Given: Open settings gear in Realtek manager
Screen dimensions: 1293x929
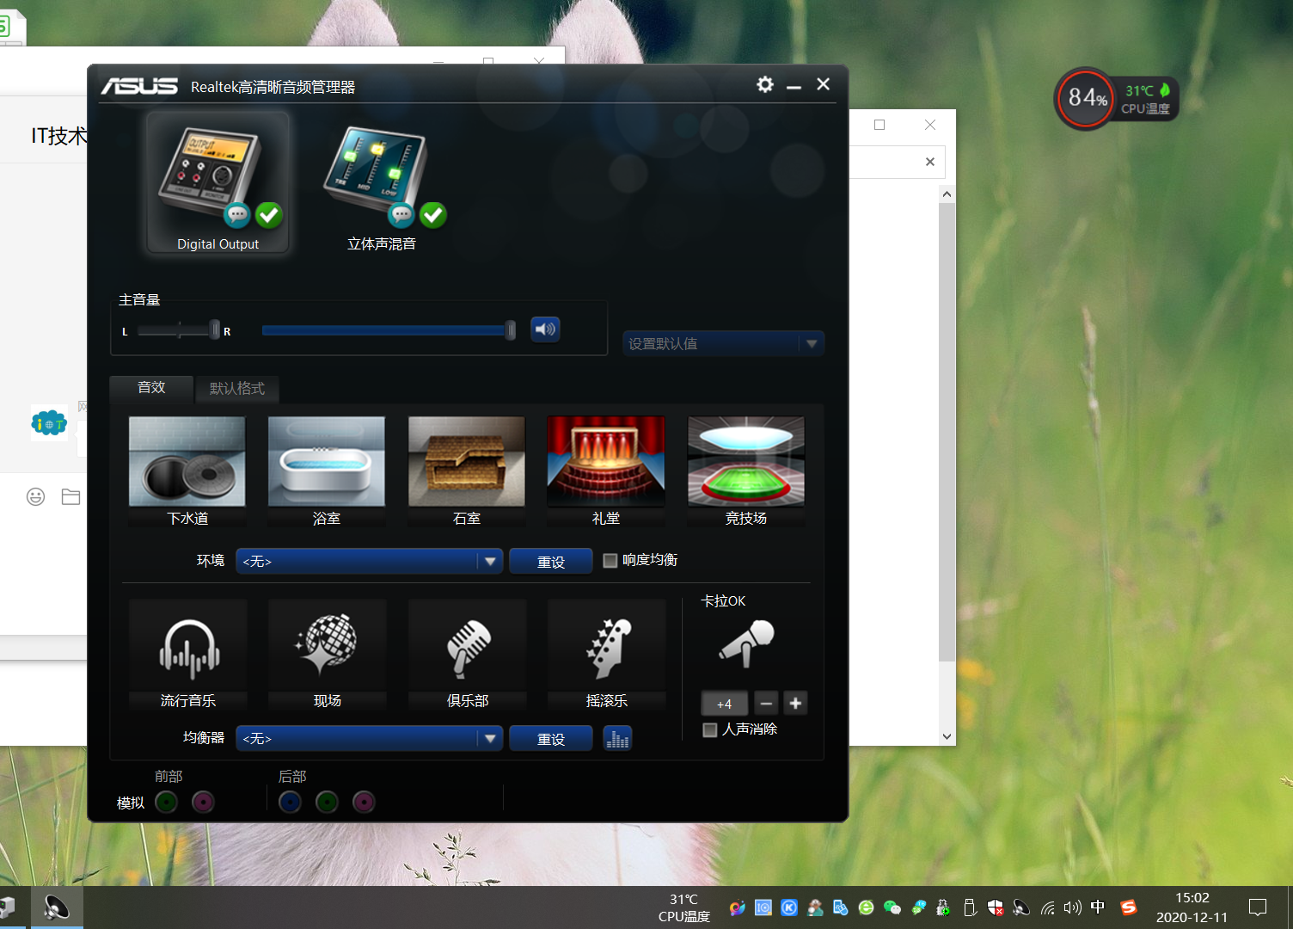Looking at the screenshot, I should (x=764, y=84).
